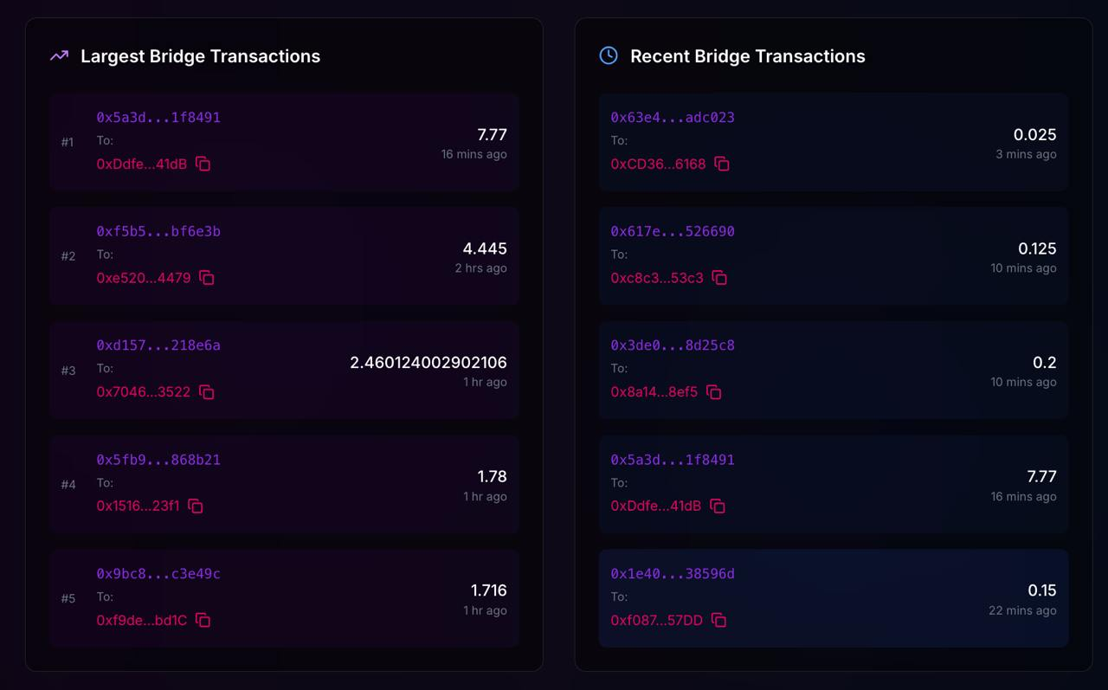
Task: Copy recipient address 0x1516...23f1
Action: pos(196,506)
